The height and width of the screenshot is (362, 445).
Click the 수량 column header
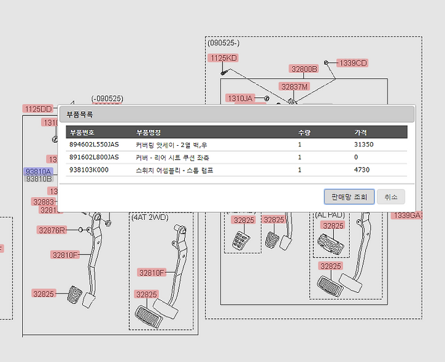point(304,132)
